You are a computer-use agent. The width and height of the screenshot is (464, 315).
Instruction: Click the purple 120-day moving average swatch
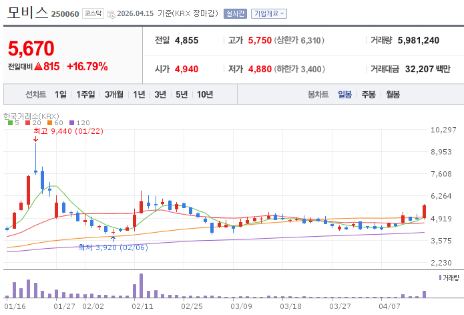(x=71, y=122)
